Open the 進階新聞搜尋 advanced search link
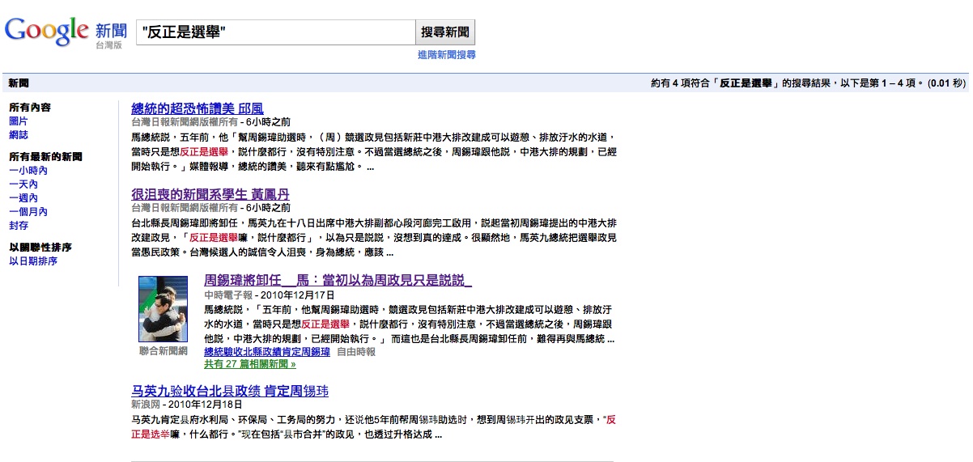 pos(447,55)
